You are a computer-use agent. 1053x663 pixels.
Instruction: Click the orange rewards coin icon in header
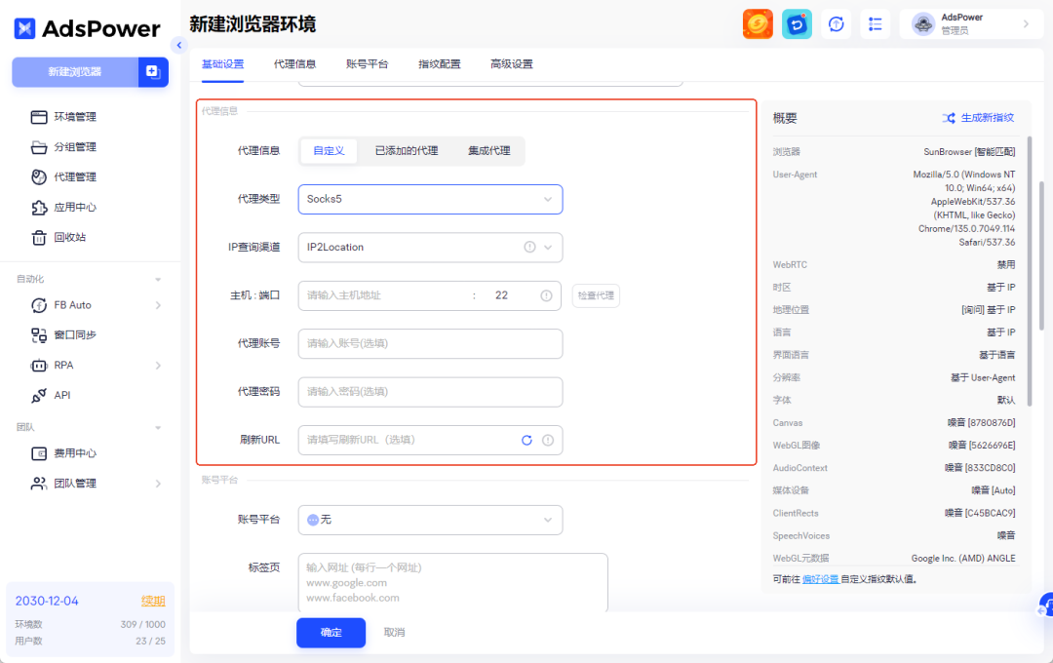(x=758, y=23)
